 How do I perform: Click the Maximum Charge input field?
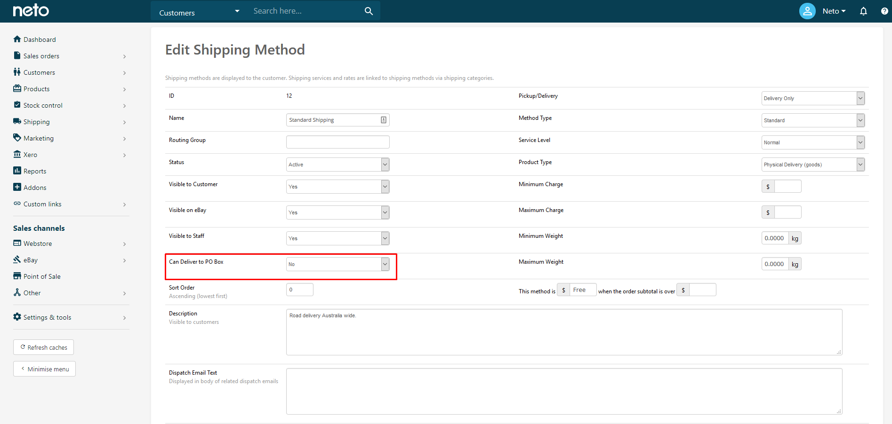pos(788,212)
